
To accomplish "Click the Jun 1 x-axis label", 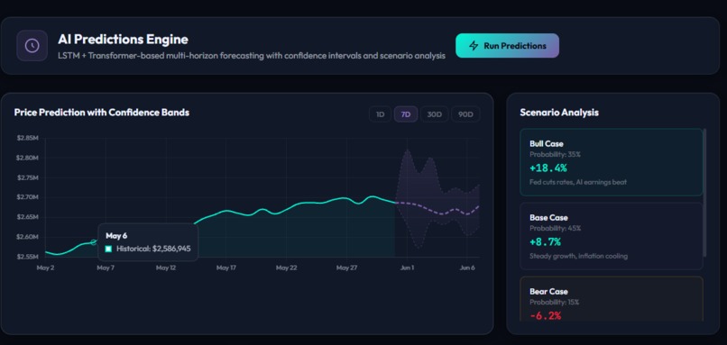I will pos(407,268).
